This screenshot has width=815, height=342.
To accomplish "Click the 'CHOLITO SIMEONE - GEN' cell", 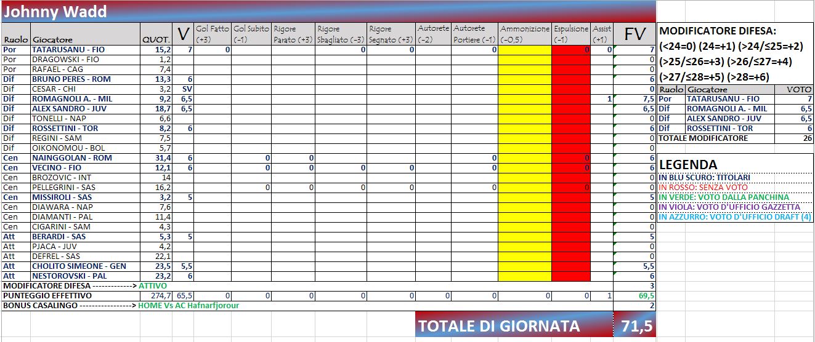I will pos(85,266).
